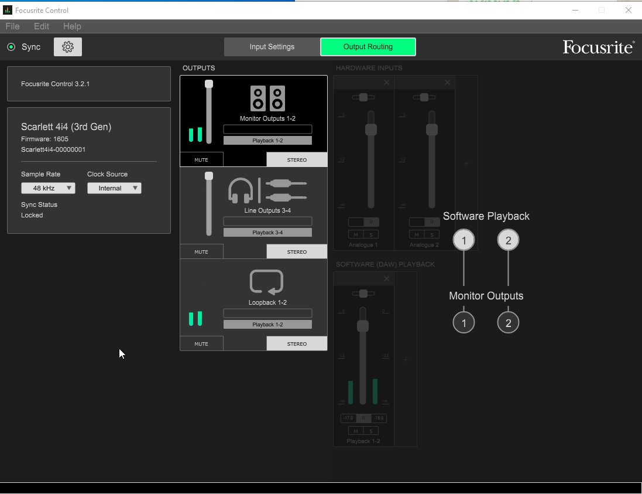642x494 pixels.
Task: Click the Playback 1-2 pan slider
Action: tap(363, 294)
